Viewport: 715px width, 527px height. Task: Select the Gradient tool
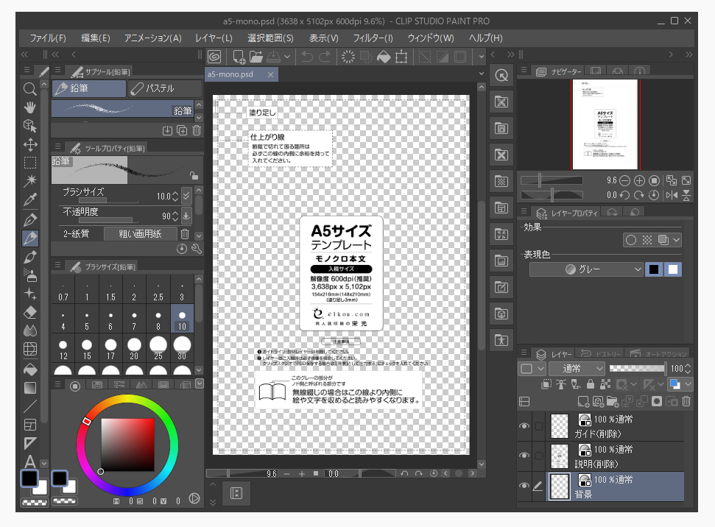pos(30,387)
